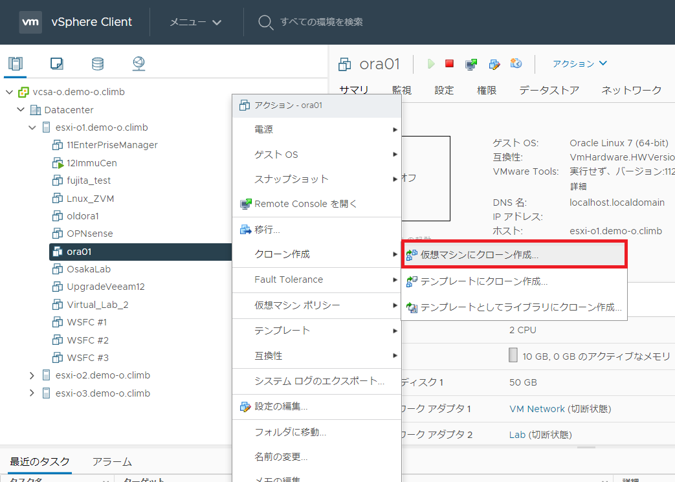Collapse vcsa-o.demo-o.climb tree node

pyautogui.click(x=10, y=92)
